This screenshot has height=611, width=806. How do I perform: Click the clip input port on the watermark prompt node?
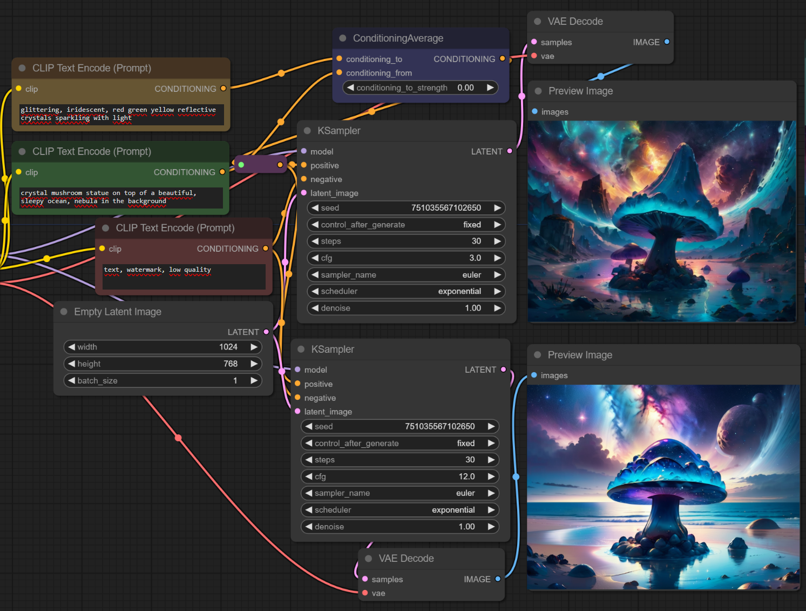tap(102, 249)
